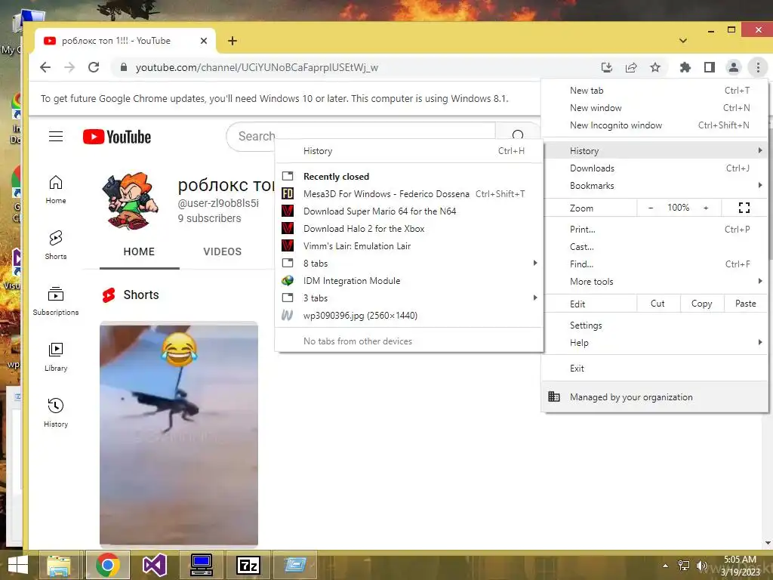Choose Find... in Chrome menu

click(654, 264)
